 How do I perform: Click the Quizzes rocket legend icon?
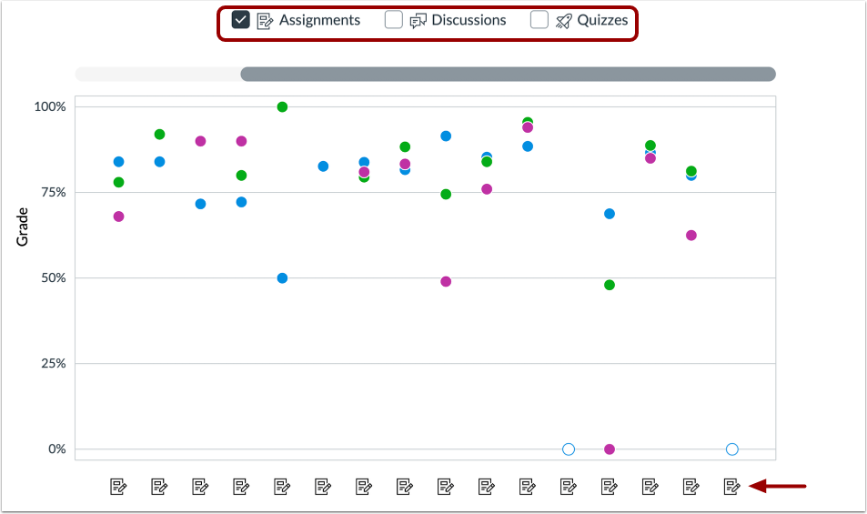(x=563, y=21)
